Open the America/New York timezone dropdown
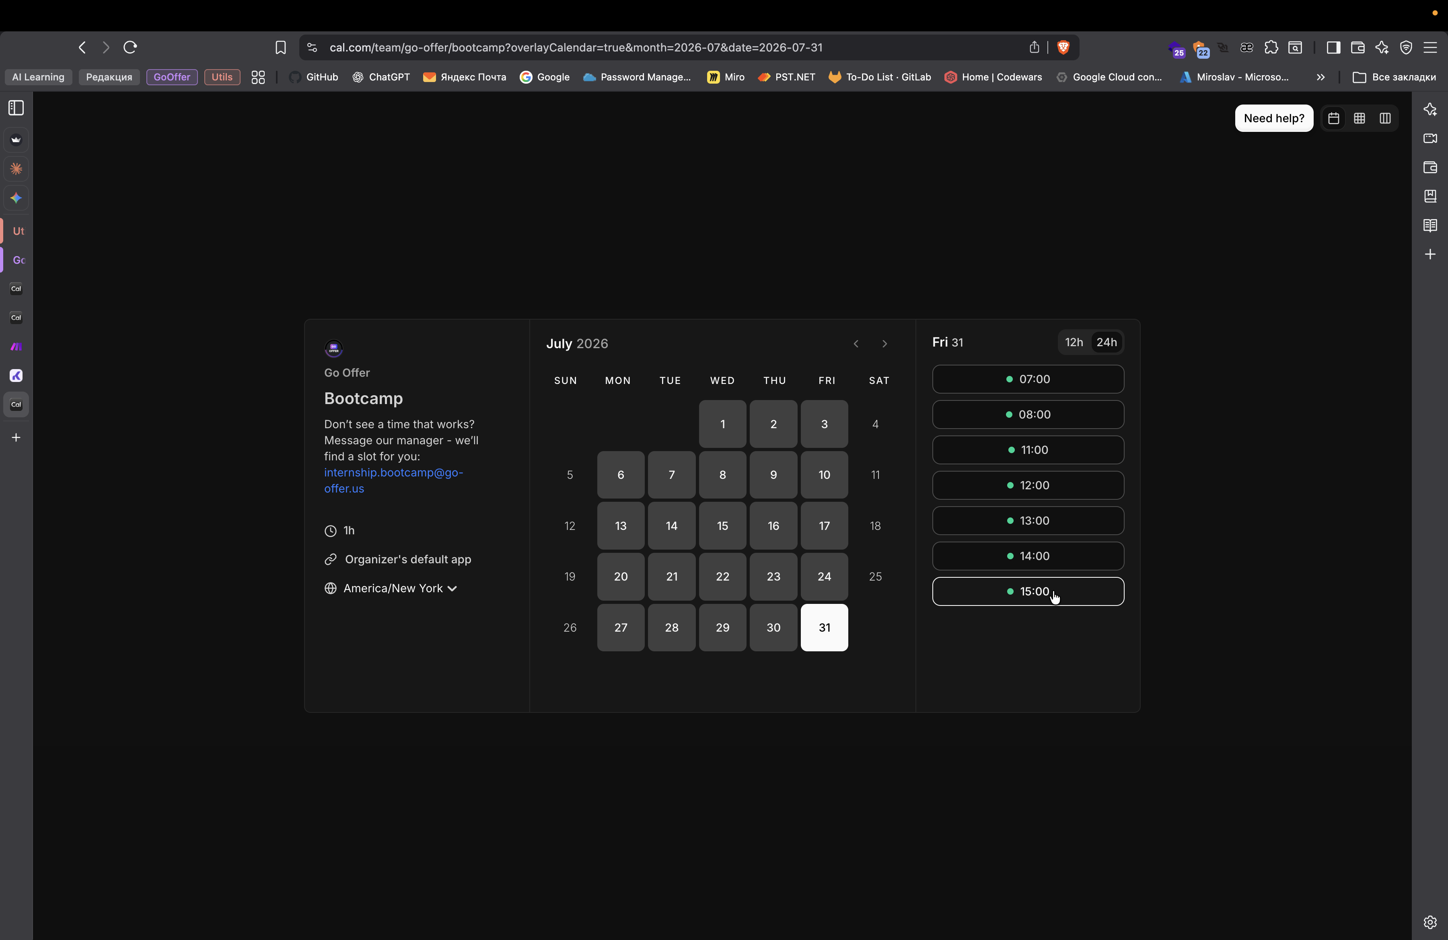Viewport: 1448px width, 940px height. click(399, 588)
